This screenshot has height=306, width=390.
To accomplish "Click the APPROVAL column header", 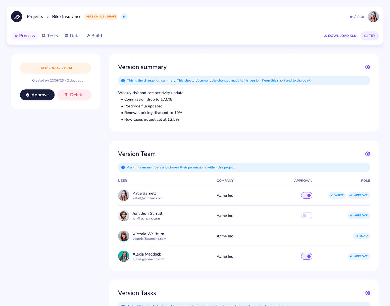I will click(x=303, y=181).
